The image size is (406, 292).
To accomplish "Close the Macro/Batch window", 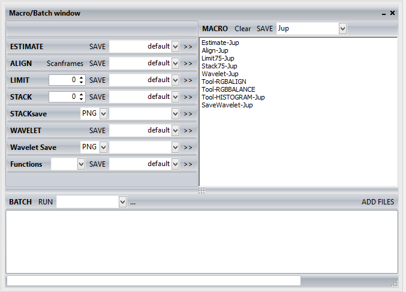I will (393, 13).
